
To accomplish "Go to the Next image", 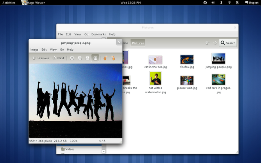I will (58, 58).
